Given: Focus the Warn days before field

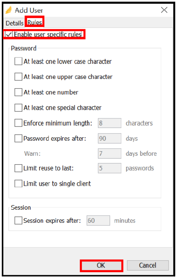Looking at the screenshot, I should 109,153.
